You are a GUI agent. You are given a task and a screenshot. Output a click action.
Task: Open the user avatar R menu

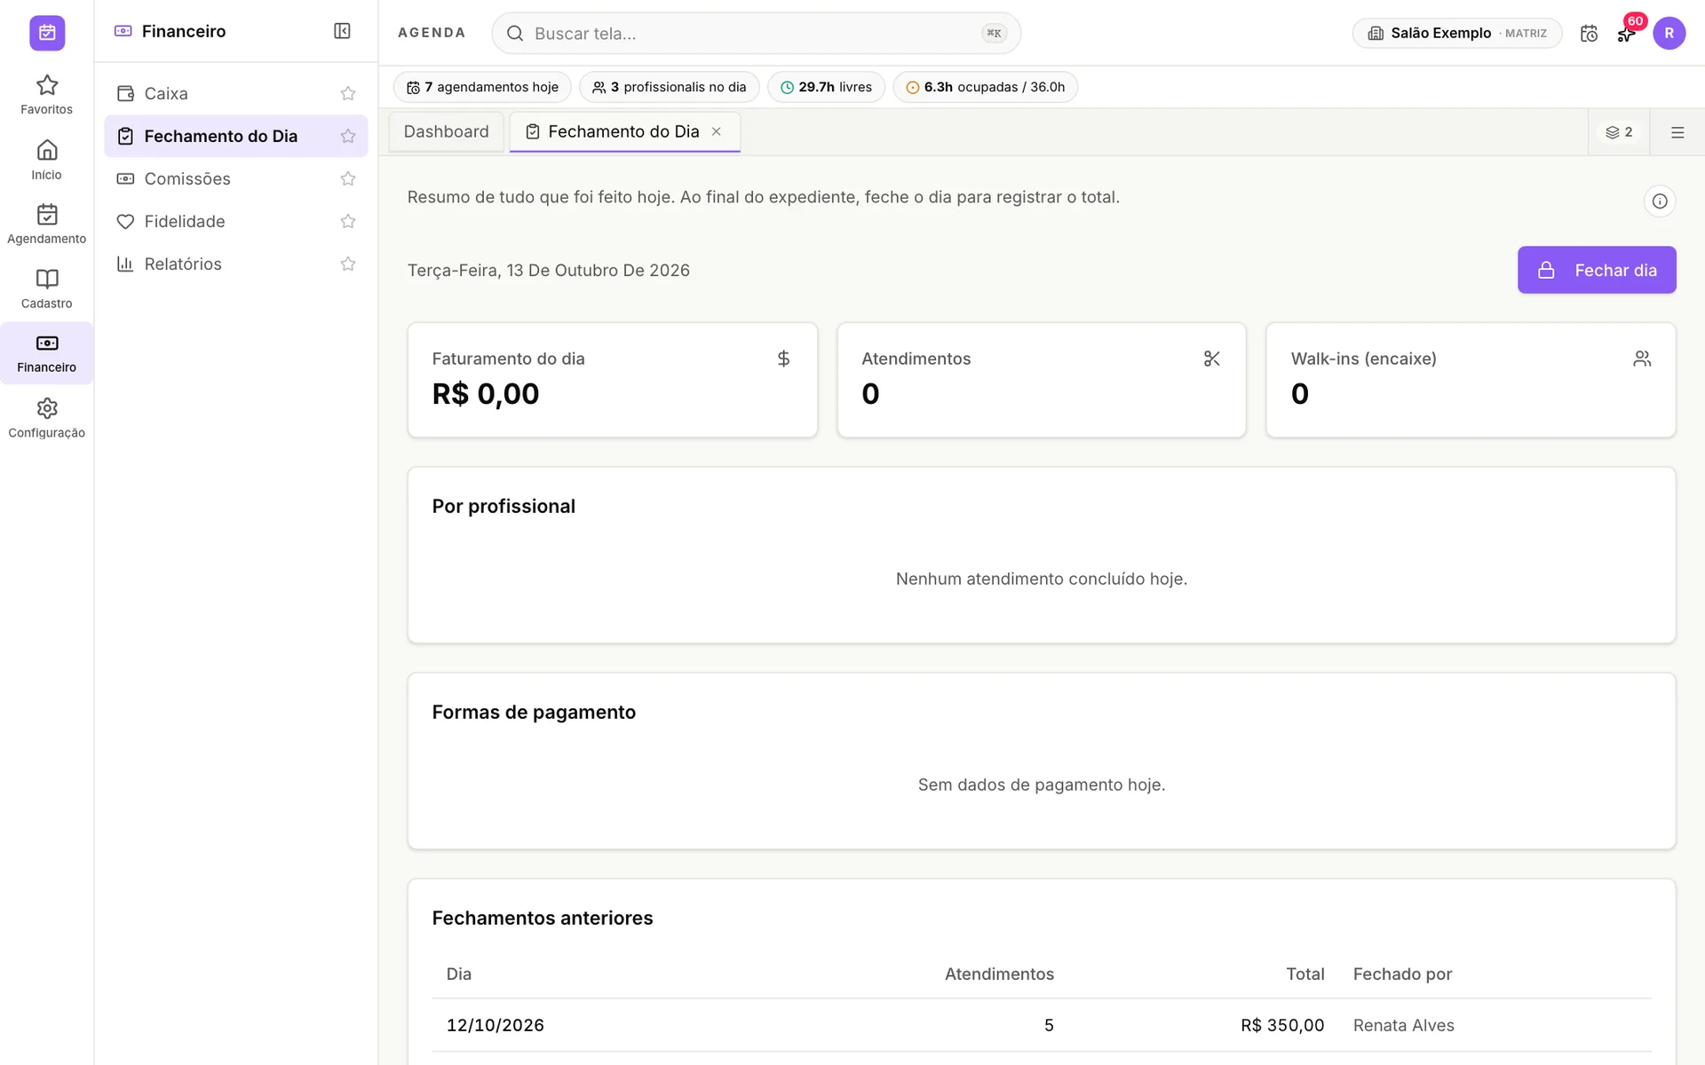tap(1669, 33)
